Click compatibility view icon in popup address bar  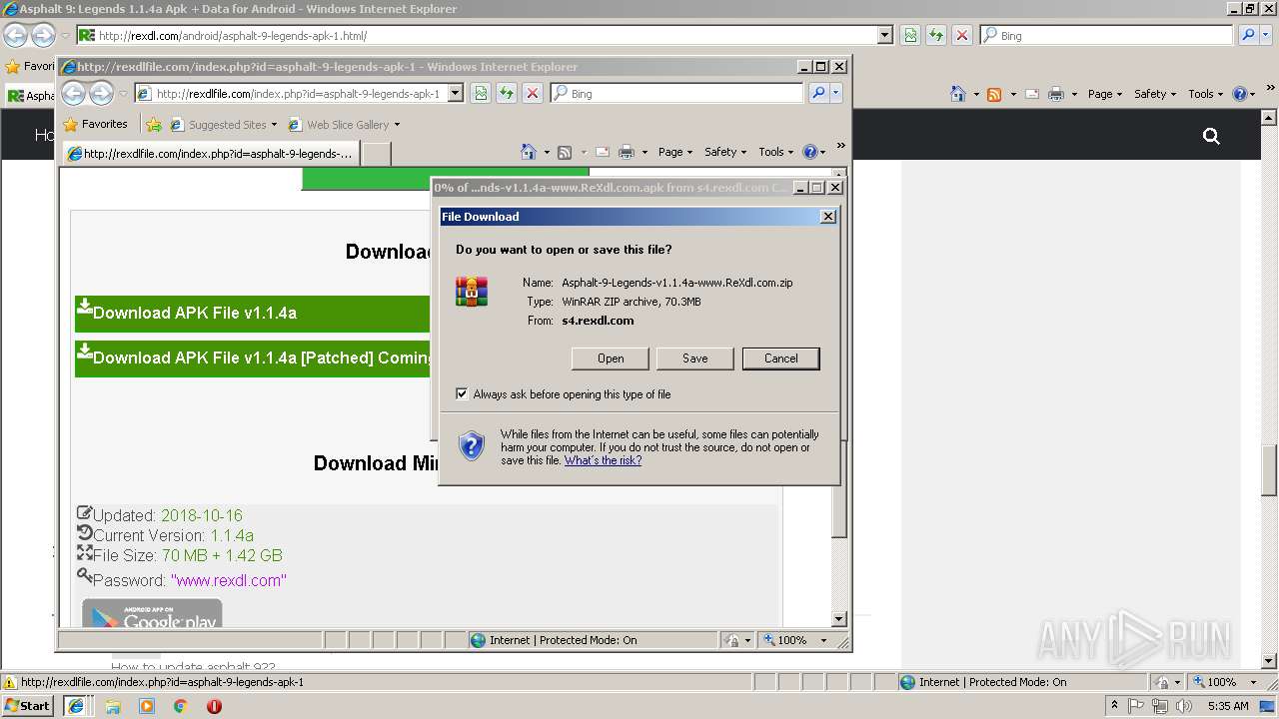[481, 93]
